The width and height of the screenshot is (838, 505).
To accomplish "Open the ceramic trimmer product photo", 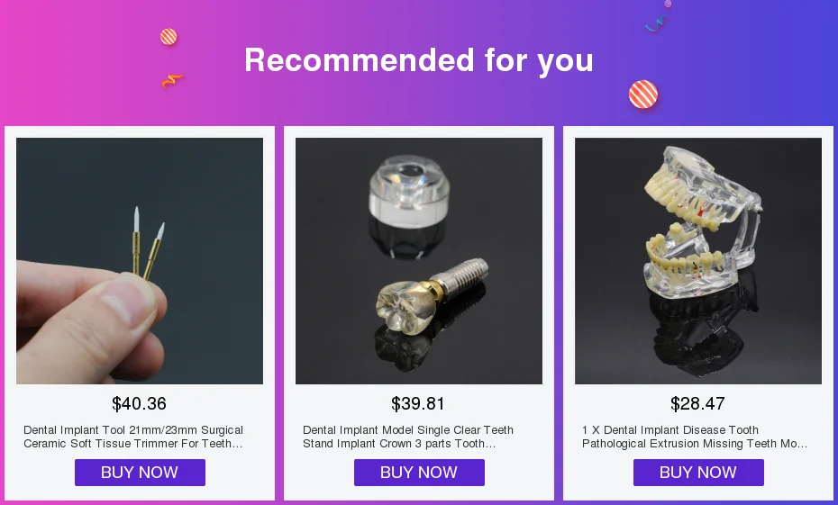I will pos(140,261).
